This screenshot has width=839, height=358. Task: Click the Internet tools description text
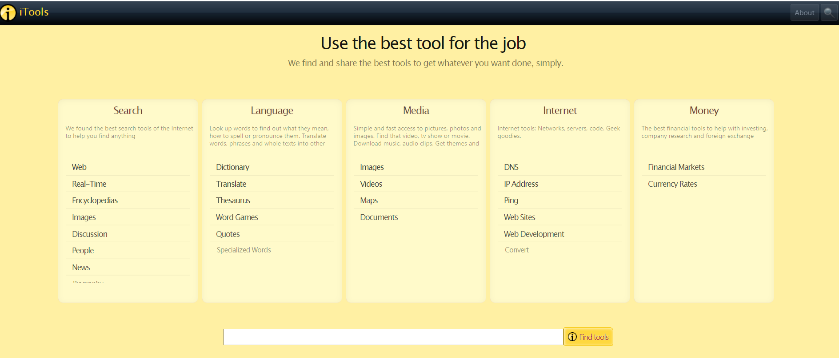559,132
